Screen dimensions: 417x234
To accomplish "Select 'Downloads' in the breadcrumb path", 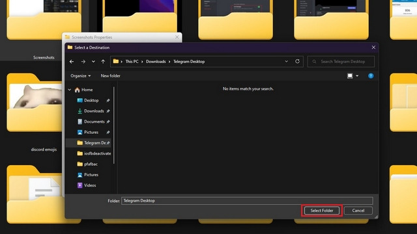I will pyautogui.click(x=156, y=62).
